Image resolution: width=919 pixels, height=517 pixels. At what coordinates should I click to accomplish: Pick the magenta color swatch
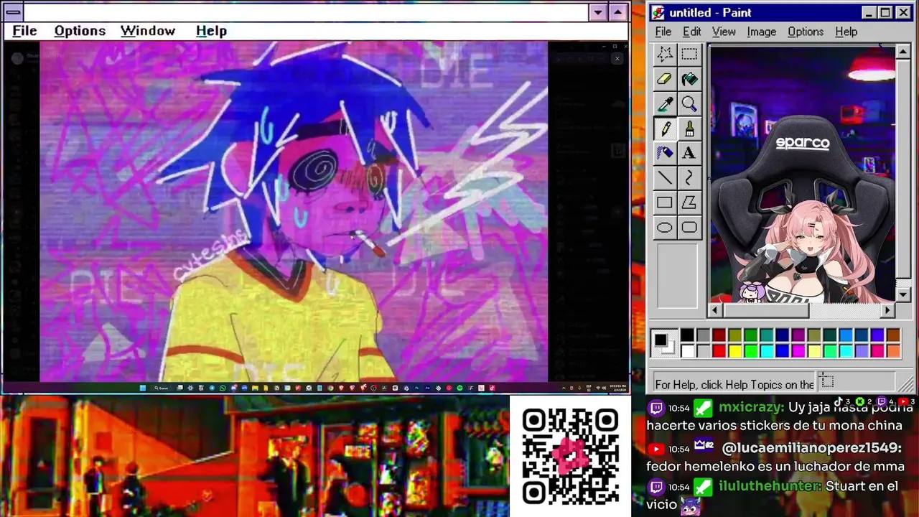pyautogui.click(x=798, y=350)
